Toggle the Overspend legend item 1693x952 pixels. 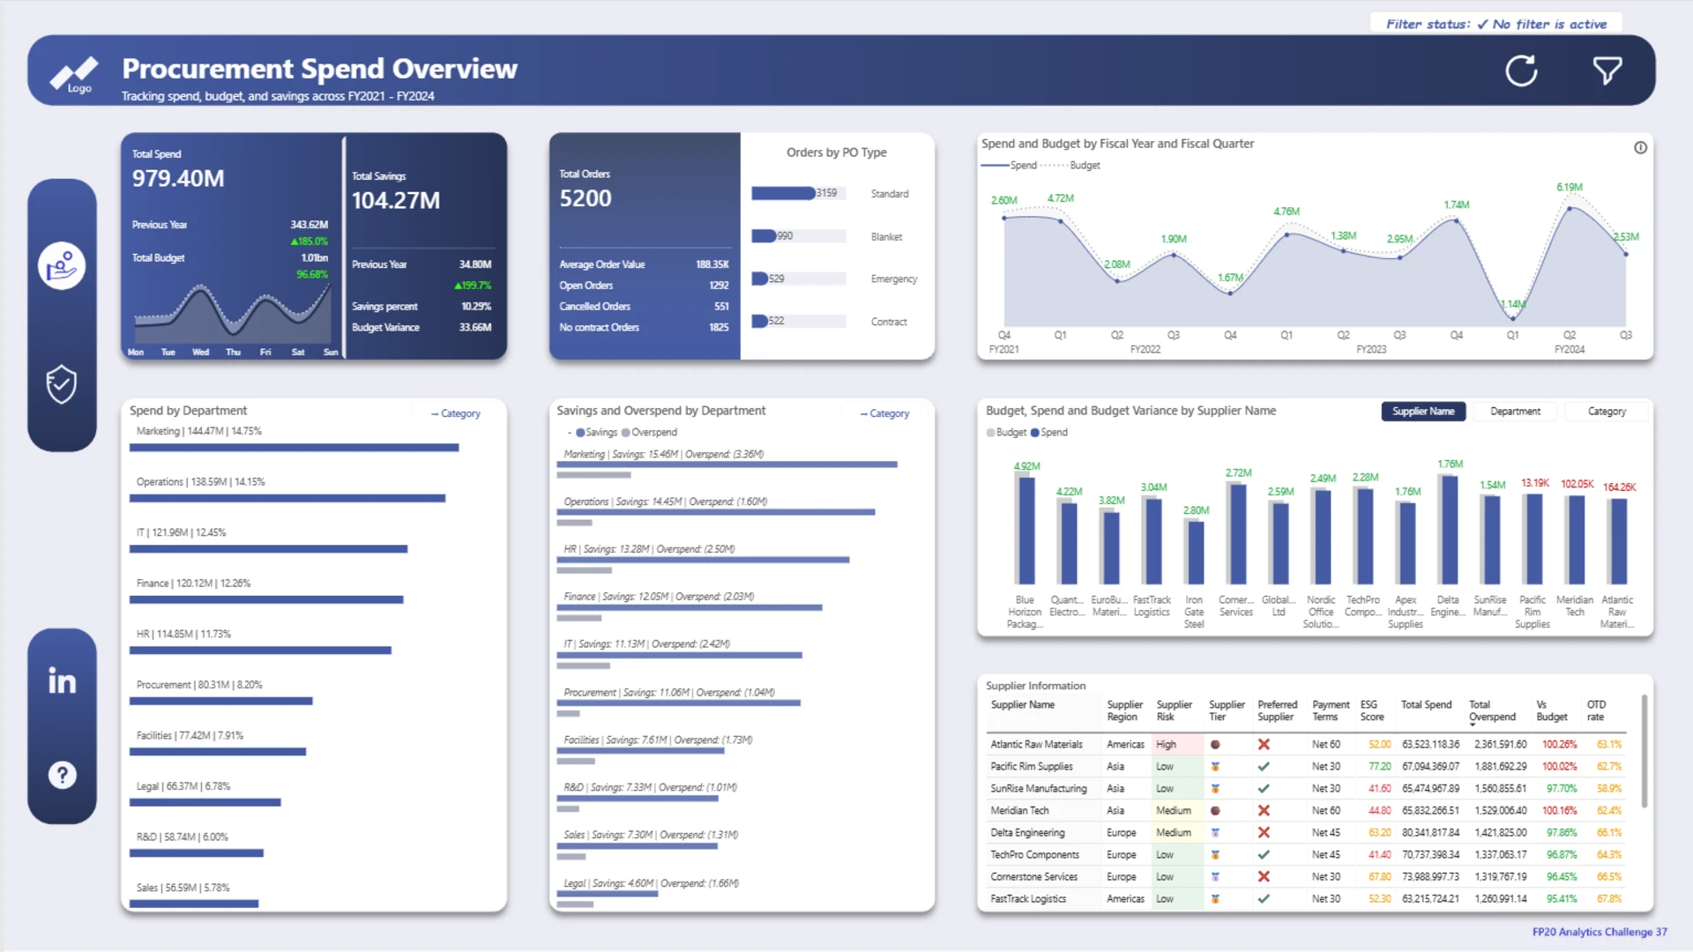[650, 432]
